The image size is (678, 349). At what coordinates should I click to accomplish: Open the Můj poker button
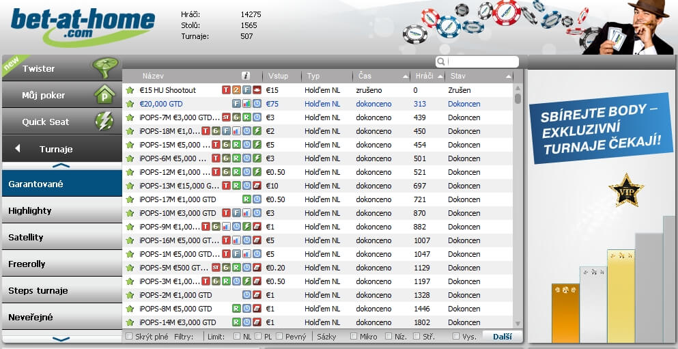[x=62, y=95]
